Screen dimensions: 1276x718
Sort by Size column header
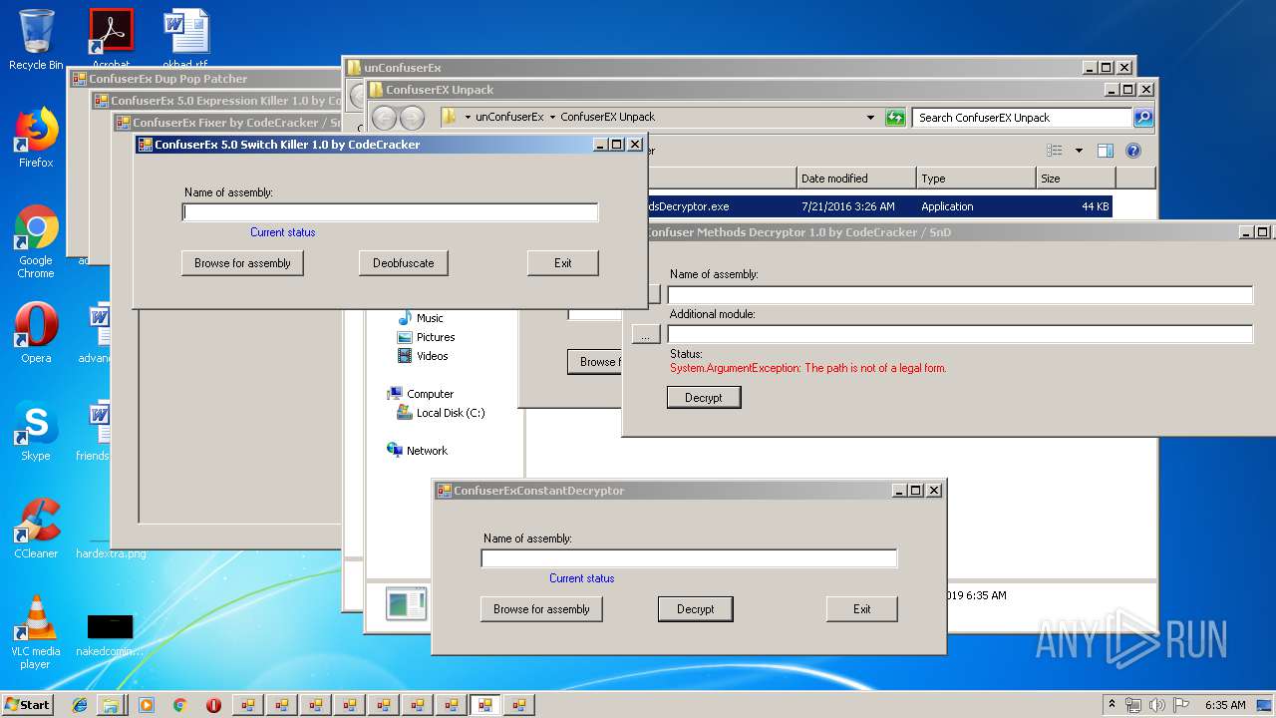click(x=1076, y=179)
